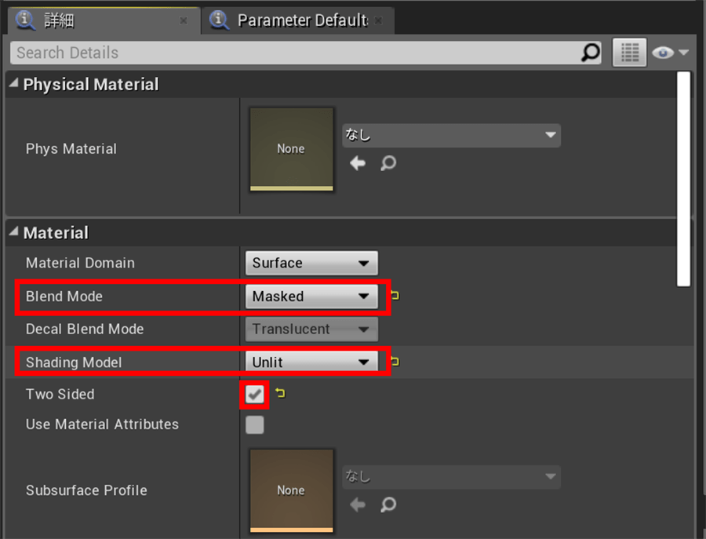Open the Blend Mode Masked dropdown
Screen dimensions: 706x539
311,296
